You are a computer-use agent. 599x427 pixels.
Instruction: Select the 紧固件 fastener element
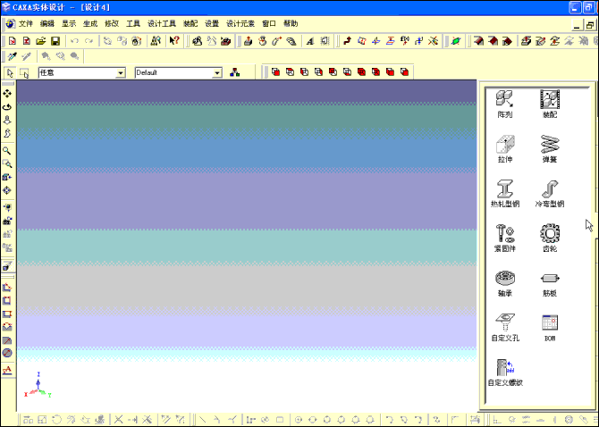pos(505,238)
